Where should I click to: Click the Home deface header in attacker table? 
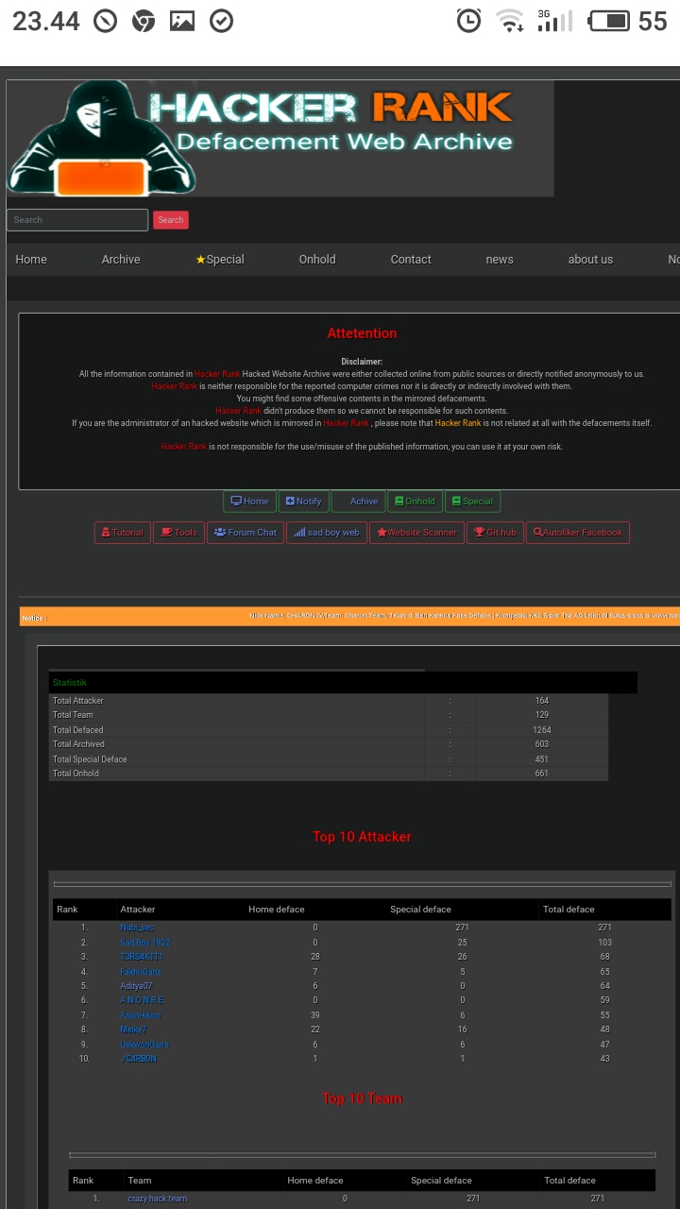[277, 910]
